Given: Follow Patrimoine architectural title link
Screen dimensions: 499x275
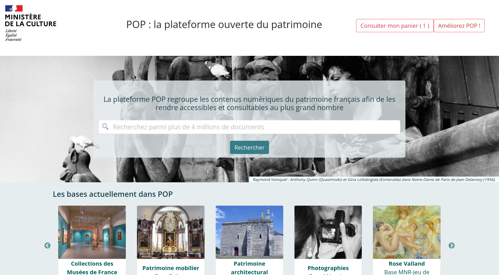Looking at the screenshot, I should click(x=249, y=268).
